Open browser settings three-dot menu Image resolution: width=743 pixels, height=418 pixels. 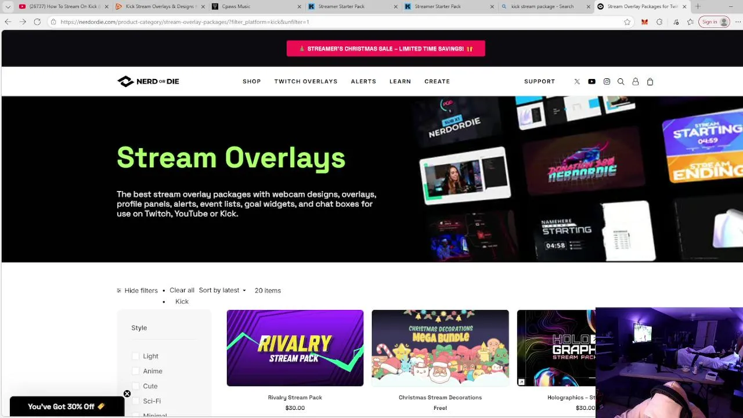(x=737, y=22)
